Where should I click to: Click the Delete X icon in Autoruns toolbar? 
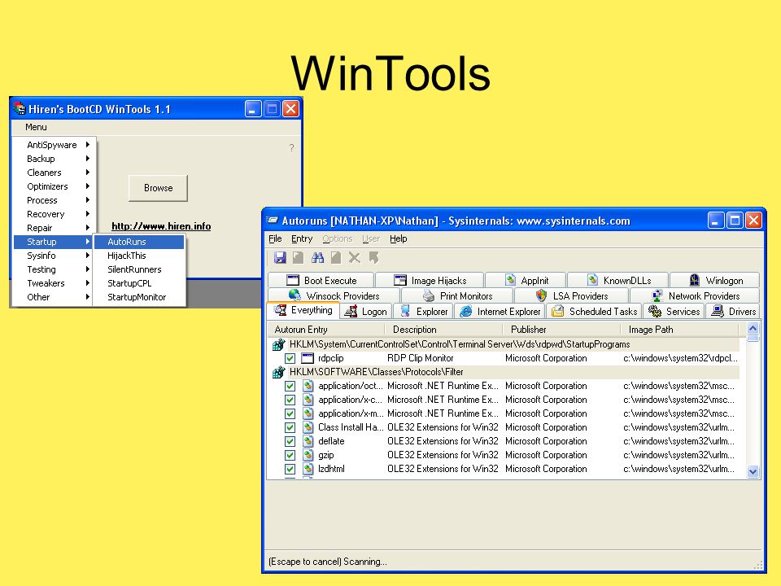click(x=355, y=258)
